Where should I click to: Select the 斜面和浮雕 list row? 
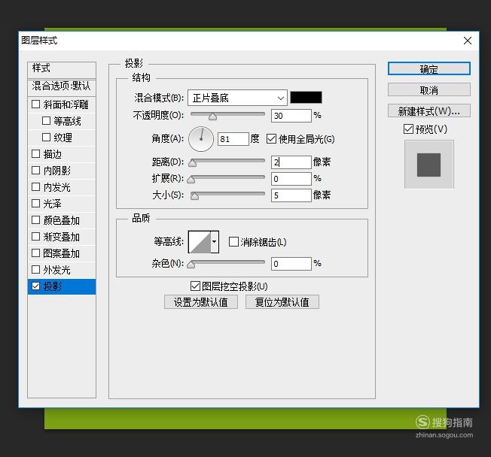(x=62, y=104)
